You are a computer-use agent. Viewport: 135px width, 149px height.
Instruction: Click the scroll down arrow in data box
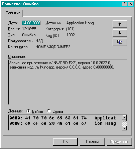pyautogui.click(x=124, y=128)
